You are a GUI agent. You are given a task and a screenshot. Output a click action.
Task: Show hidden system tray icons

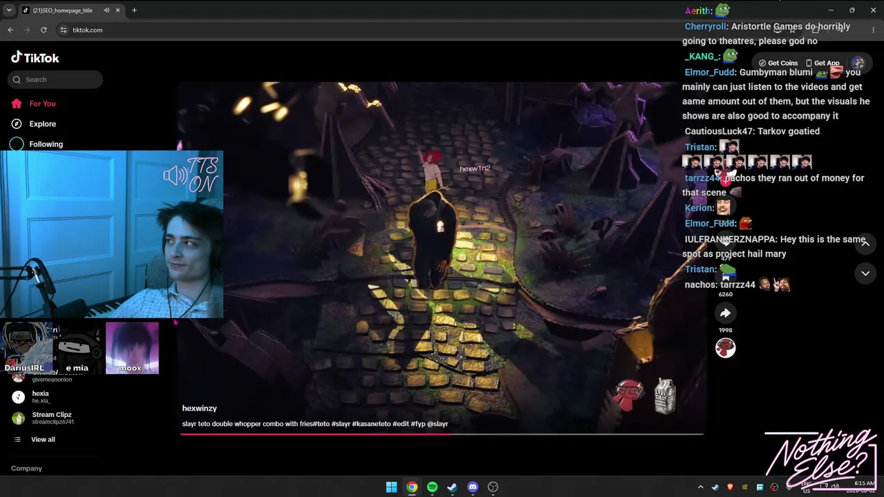700,487
